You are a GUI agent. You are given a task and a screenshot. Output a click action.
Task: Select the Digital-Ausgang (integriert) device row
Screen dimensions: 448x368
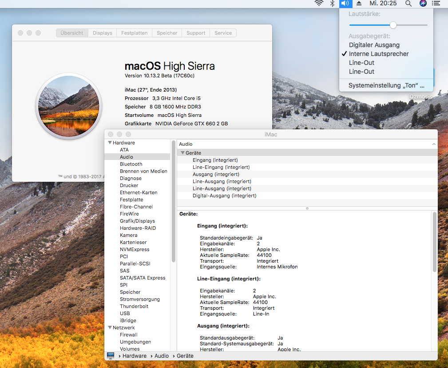pos(224,196)
